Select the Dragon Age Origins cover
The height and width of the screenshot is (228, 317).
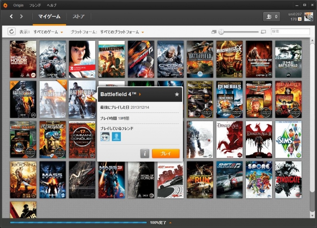[x=230, y=140]
